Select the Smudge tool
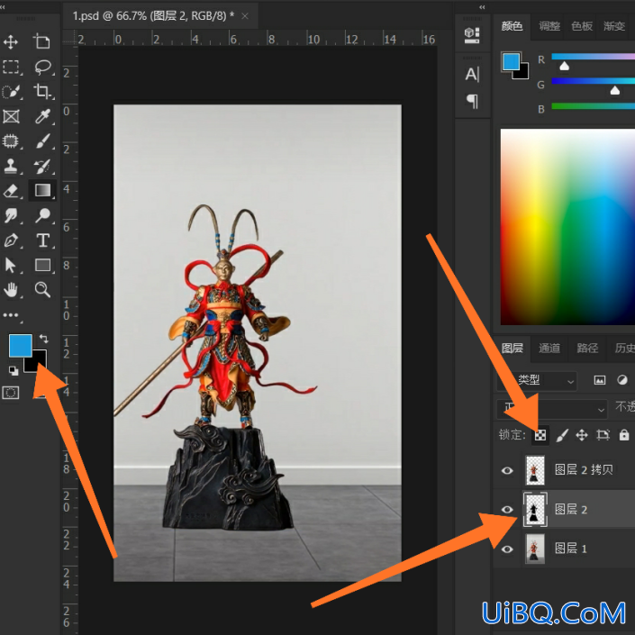Image resolution: width=635 pixels, height=635 pixels. tap(11, 215)
